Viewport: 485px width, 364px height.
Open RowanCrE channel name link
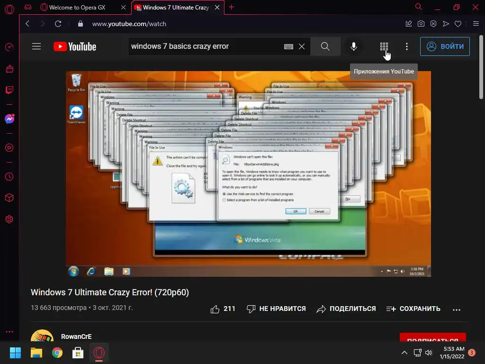coord(76,337)
